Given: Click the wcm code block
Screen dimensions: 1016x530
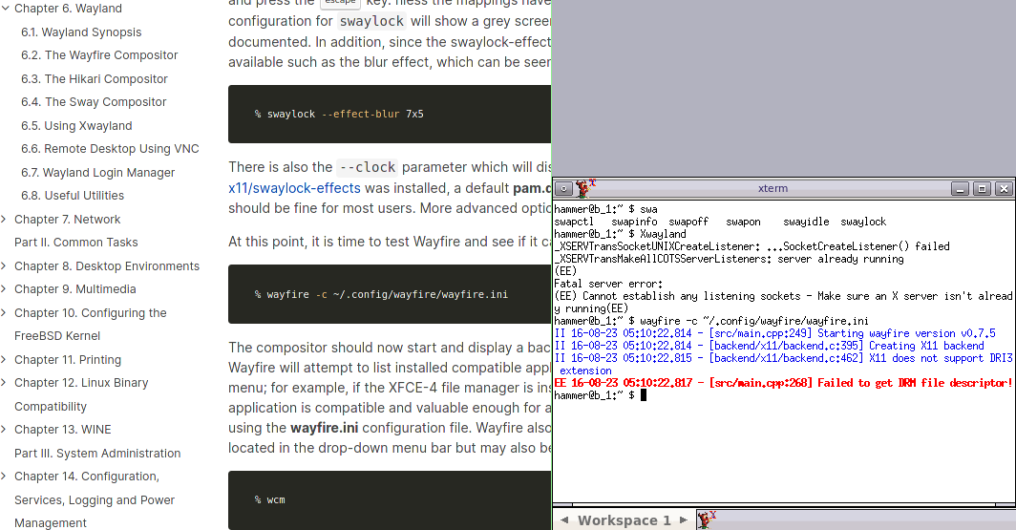Looking at the screenshot, I should (x=390, y=500).
